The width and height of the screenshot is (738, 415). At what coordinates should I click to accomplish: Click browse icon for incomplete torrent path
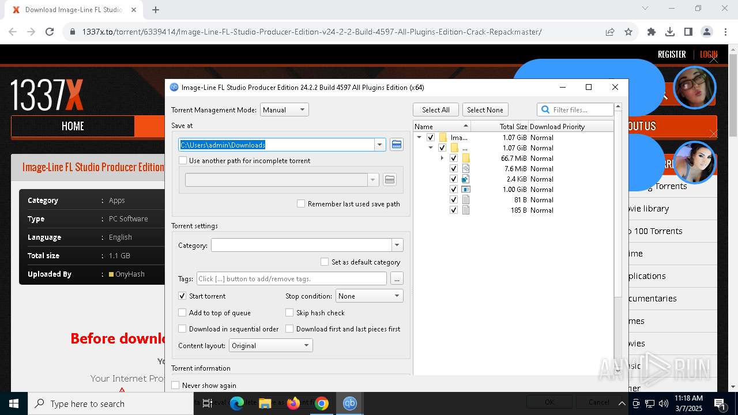(390, 180)
